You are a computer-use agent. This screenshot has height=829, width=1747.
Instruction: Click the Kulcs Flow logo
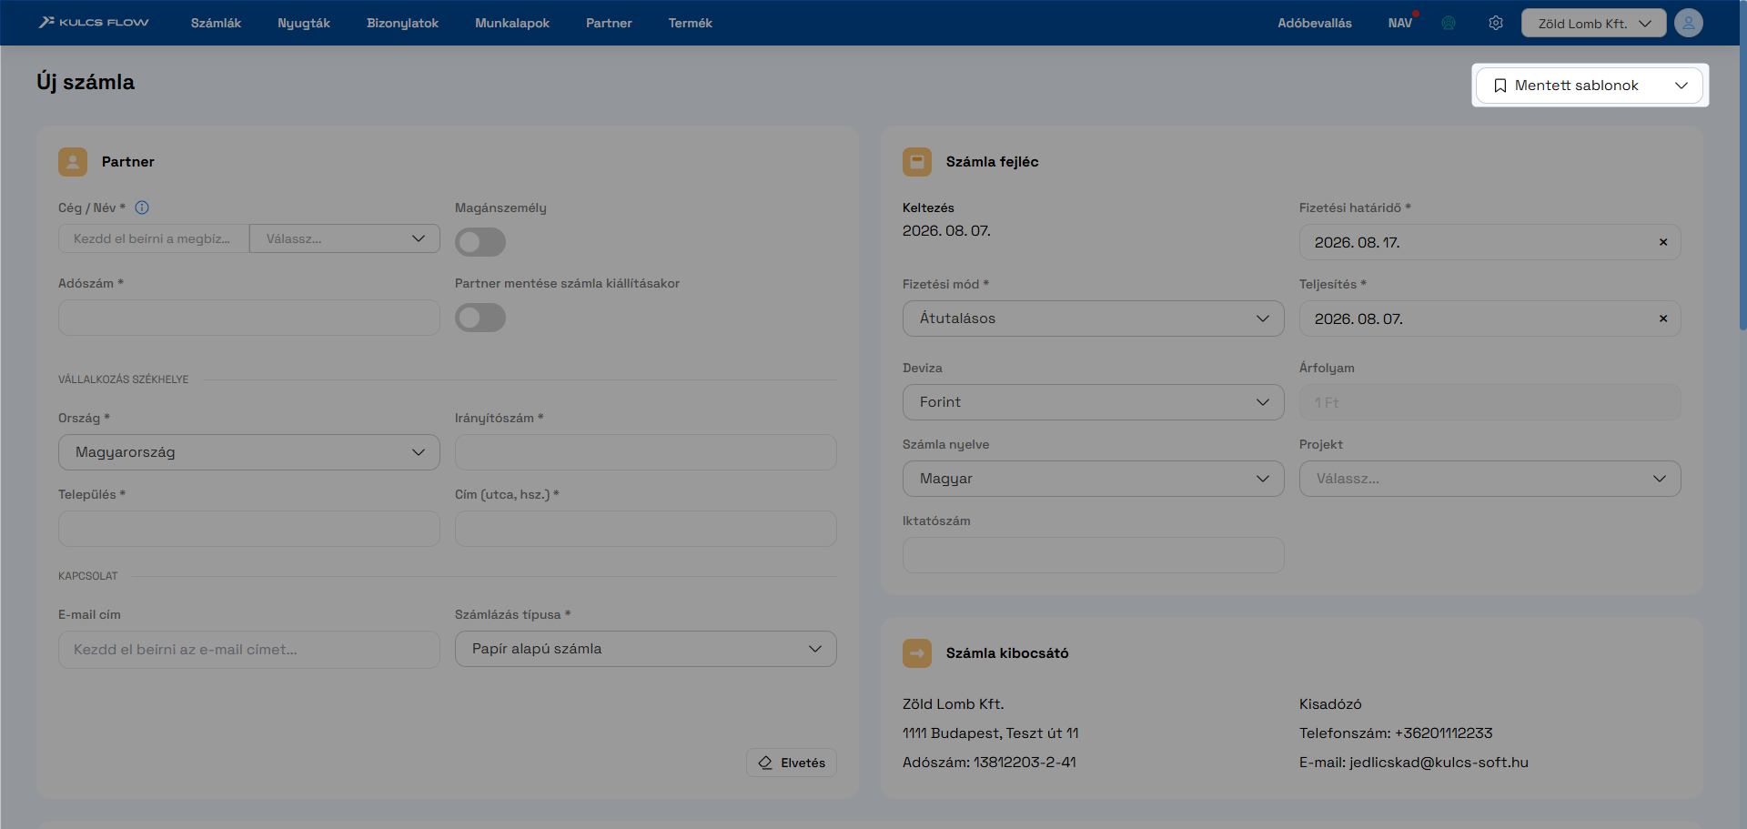(x=94, y=23)
